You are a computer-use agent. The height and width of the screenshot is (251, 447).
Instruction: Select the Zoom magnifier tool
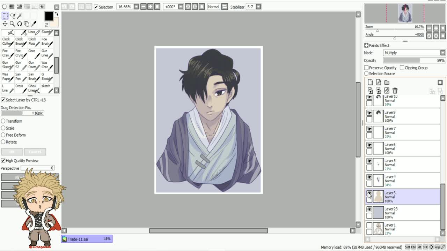pyautogui.click(x=12, y=24)
